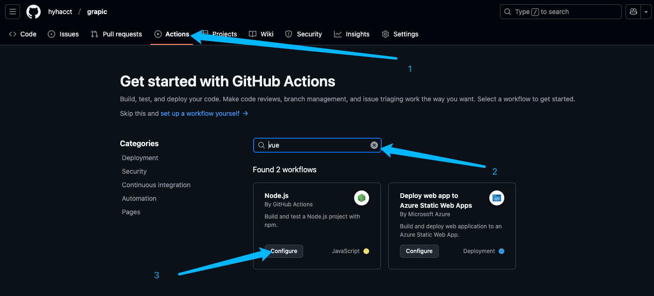The image size is (654, 296).
Task: Focus the Type / to search box
Action: pos(561,12)
